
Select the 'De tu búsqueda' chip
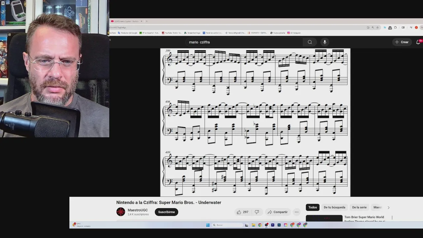click(x=334, y=207)
